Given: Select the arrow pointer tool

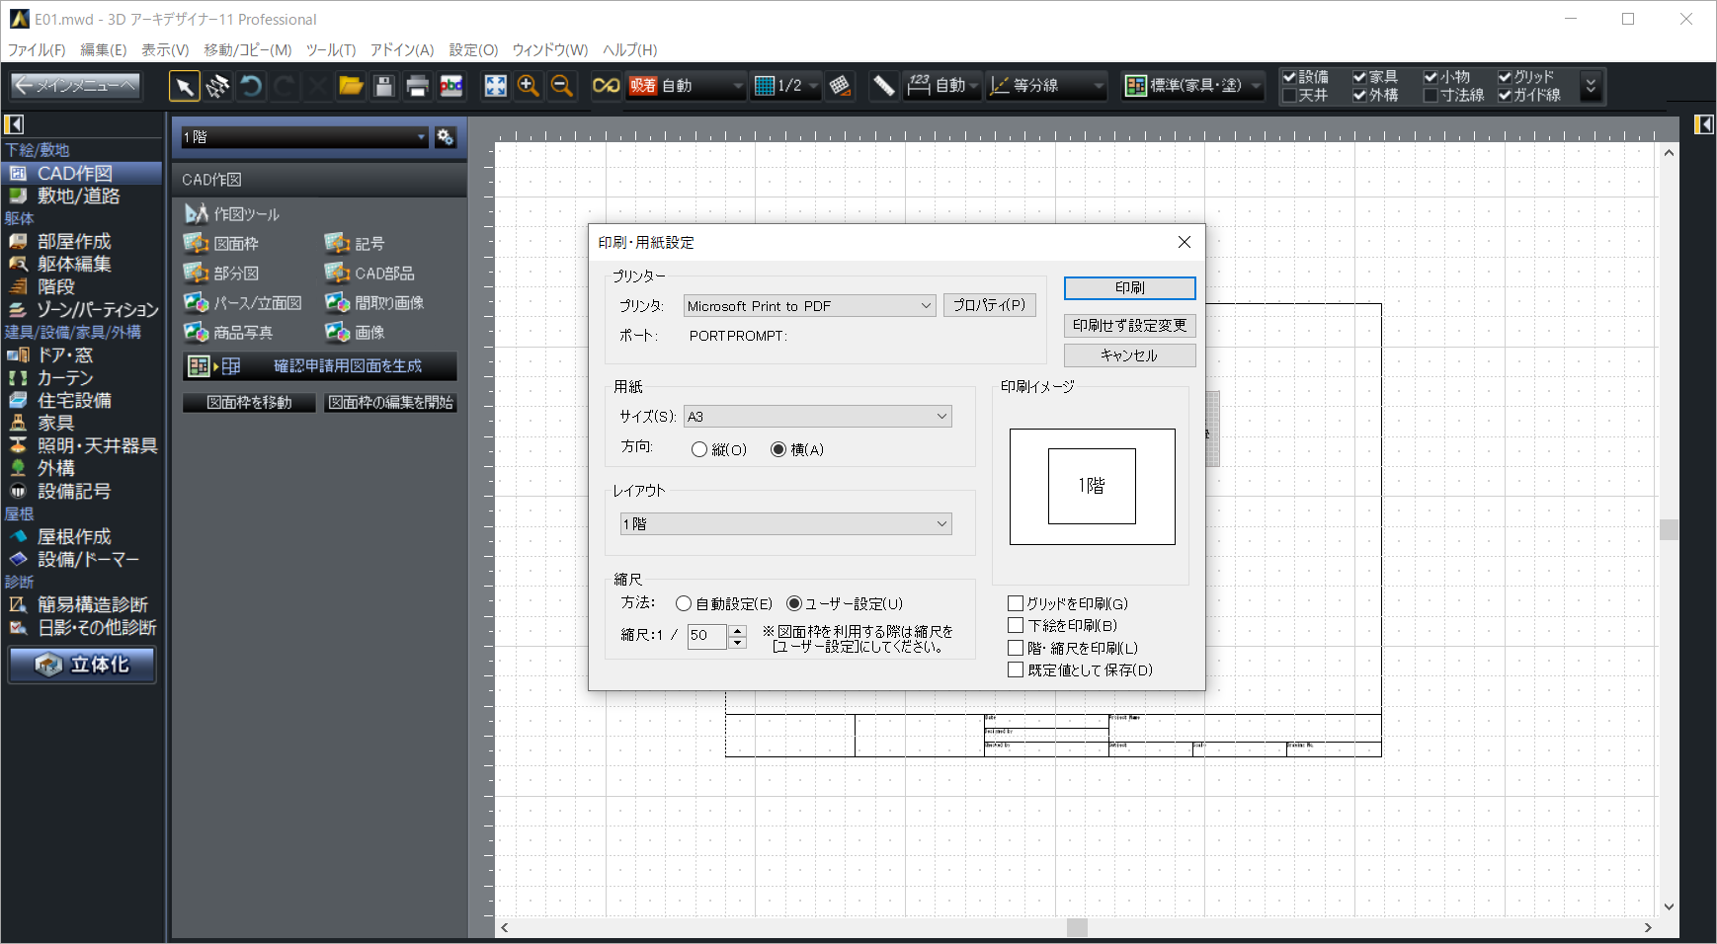Looking at the screenshot, I should coord(184,87).
